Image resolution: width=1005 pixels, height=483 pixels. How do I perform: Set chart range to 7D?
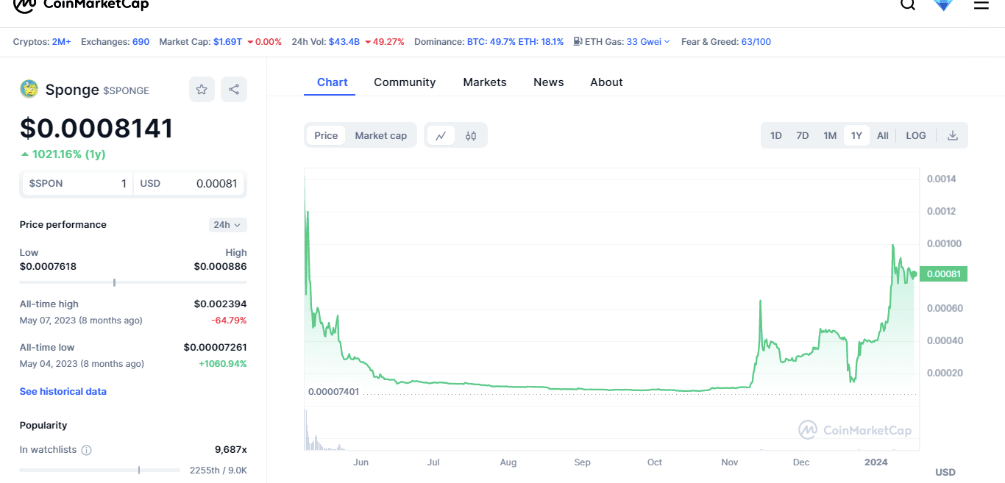803,135
